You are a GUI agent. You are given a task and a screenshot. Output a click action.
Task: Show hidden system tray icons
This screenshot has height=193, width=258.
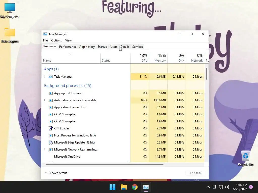point(208,187)
